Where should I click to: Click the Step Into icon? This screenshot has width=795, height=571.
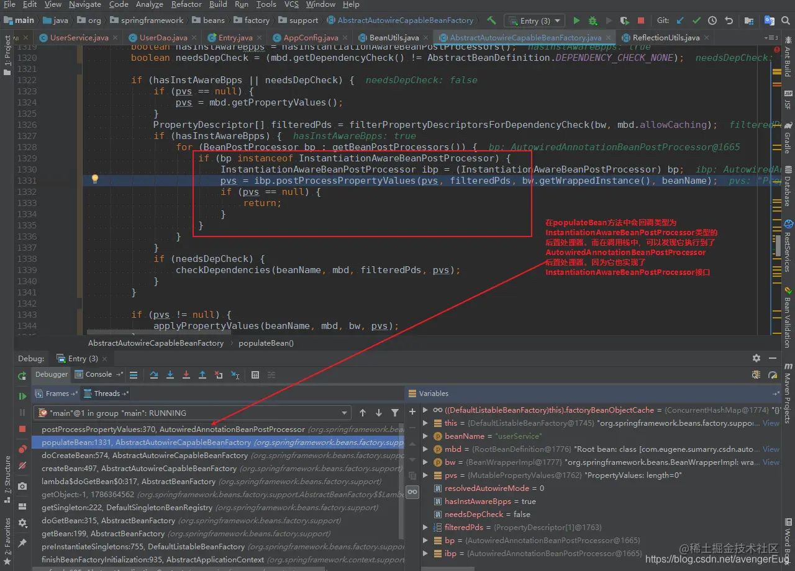click(x=170, y=375)
